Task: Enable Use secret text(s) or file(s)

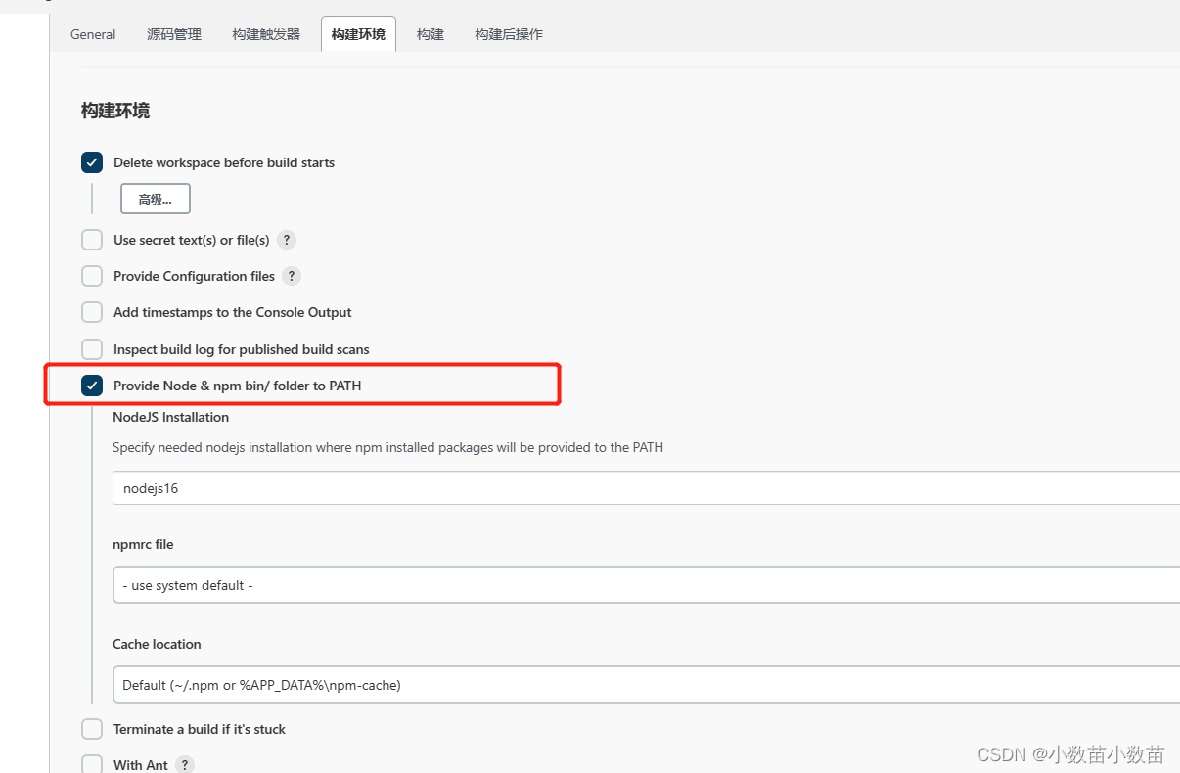Action: tap(91, 240)
